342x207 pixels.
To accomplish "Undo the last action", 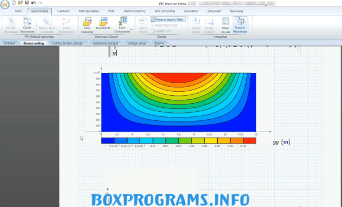I will [34, 3].
